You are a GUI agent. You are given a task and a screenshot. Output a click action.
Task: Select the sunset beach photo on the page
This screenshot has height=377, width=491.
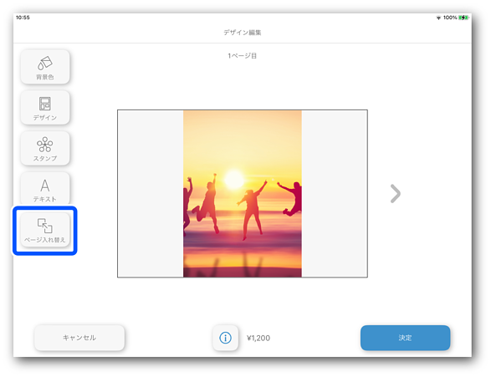pos(243,194)
